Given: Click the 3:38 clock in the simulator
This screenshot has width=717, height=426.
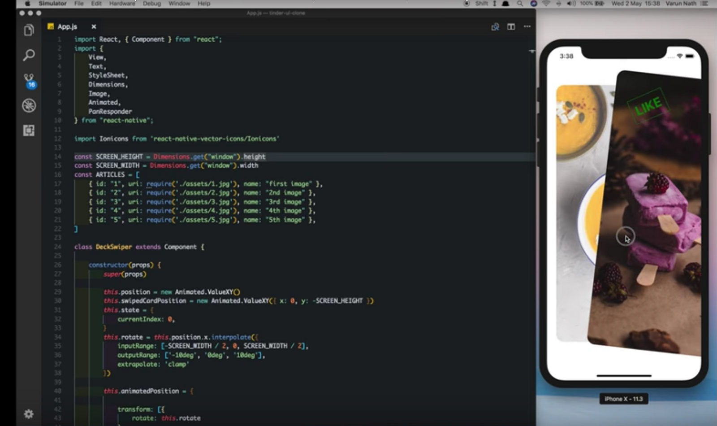Looking at the screenshot, I should (x=566, y=56).
